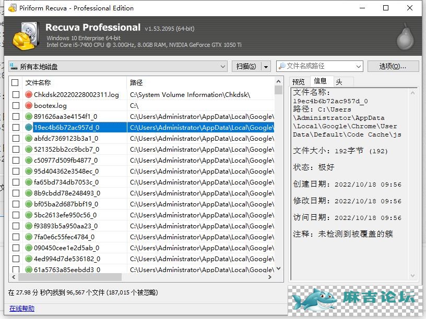Click the red status dot beside bootex.log
426x319 pixels.
(29, 105)
